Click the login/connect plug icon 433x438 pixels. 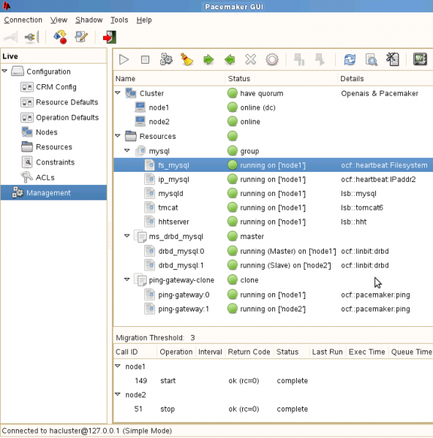11,37
